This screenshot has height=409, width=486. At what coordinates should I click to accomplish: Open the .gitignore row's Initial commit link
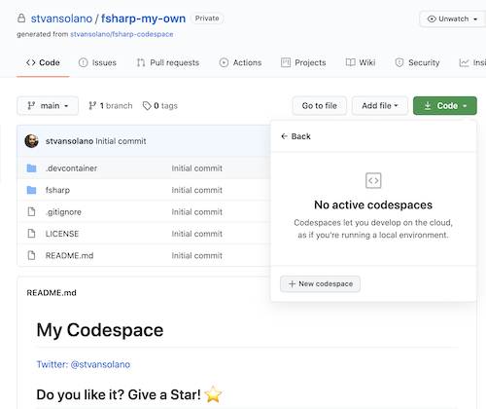tap(197, 212)
